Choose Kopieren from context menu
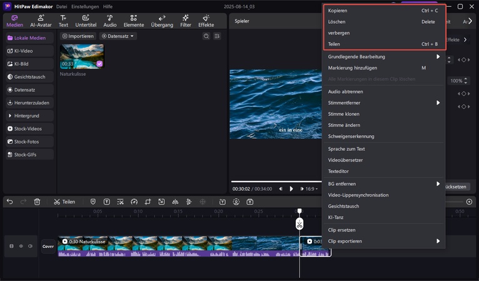Image resolution: width=479 pixels, height=281 pixels. pos(383,11)
